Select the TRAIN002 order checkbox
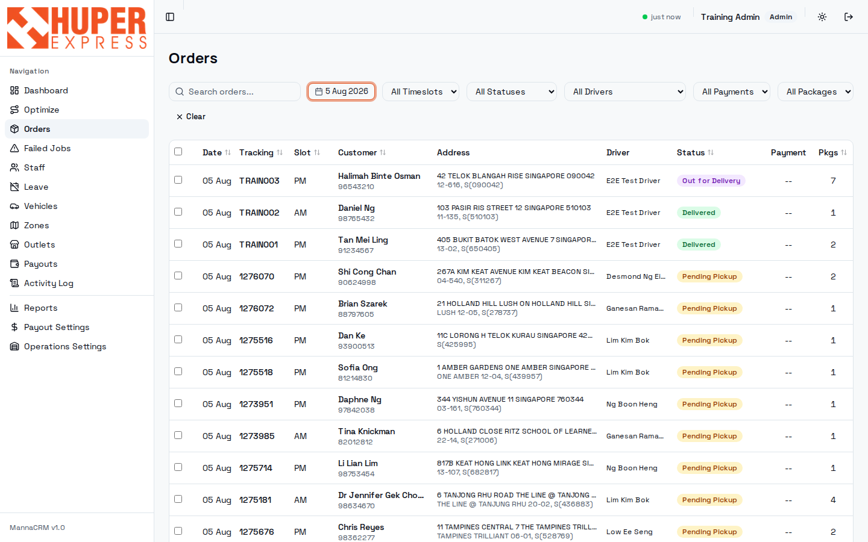Viewport: 868px width, 542px height. (178, 211)
